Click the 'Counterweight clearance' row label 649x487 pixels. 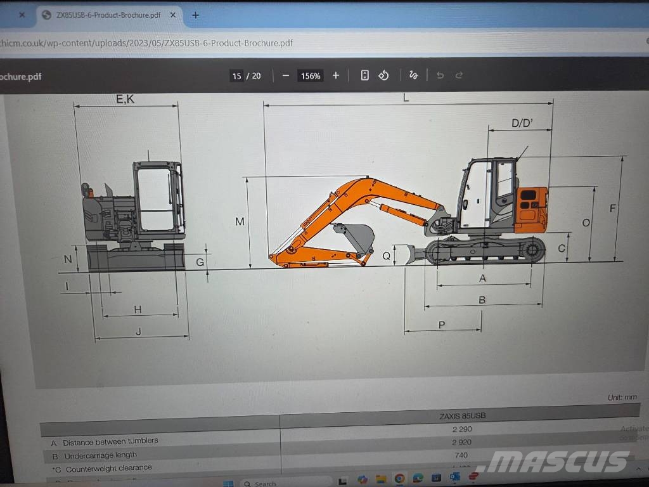click(108, 468)
